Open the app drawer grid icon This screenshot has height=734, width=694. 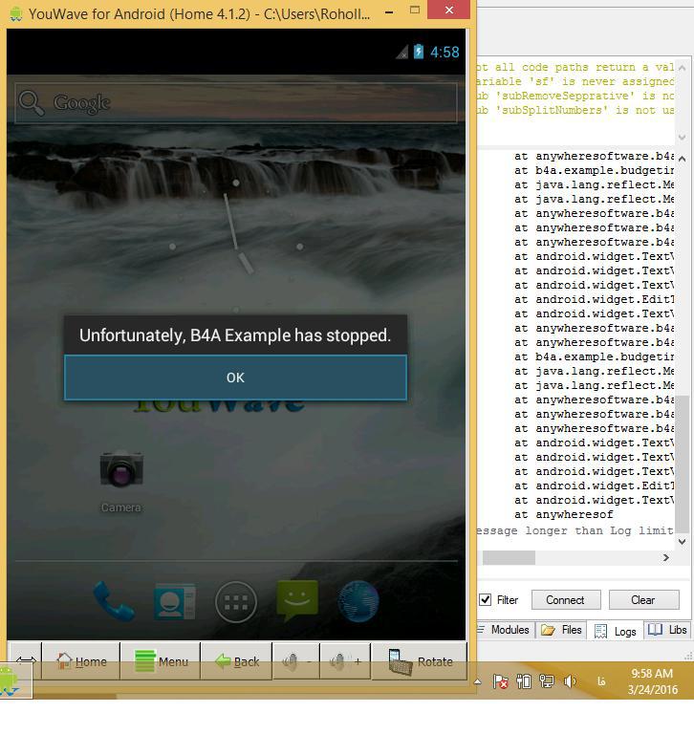(x=235, y=602)
